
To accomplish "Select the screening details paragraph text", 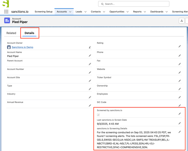I will (134, 140).
